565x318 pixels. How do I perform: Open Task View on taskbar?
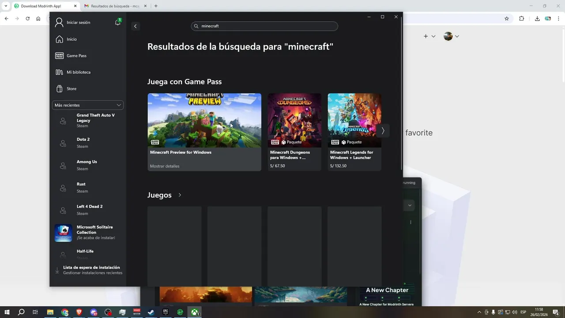click(35, 312)
